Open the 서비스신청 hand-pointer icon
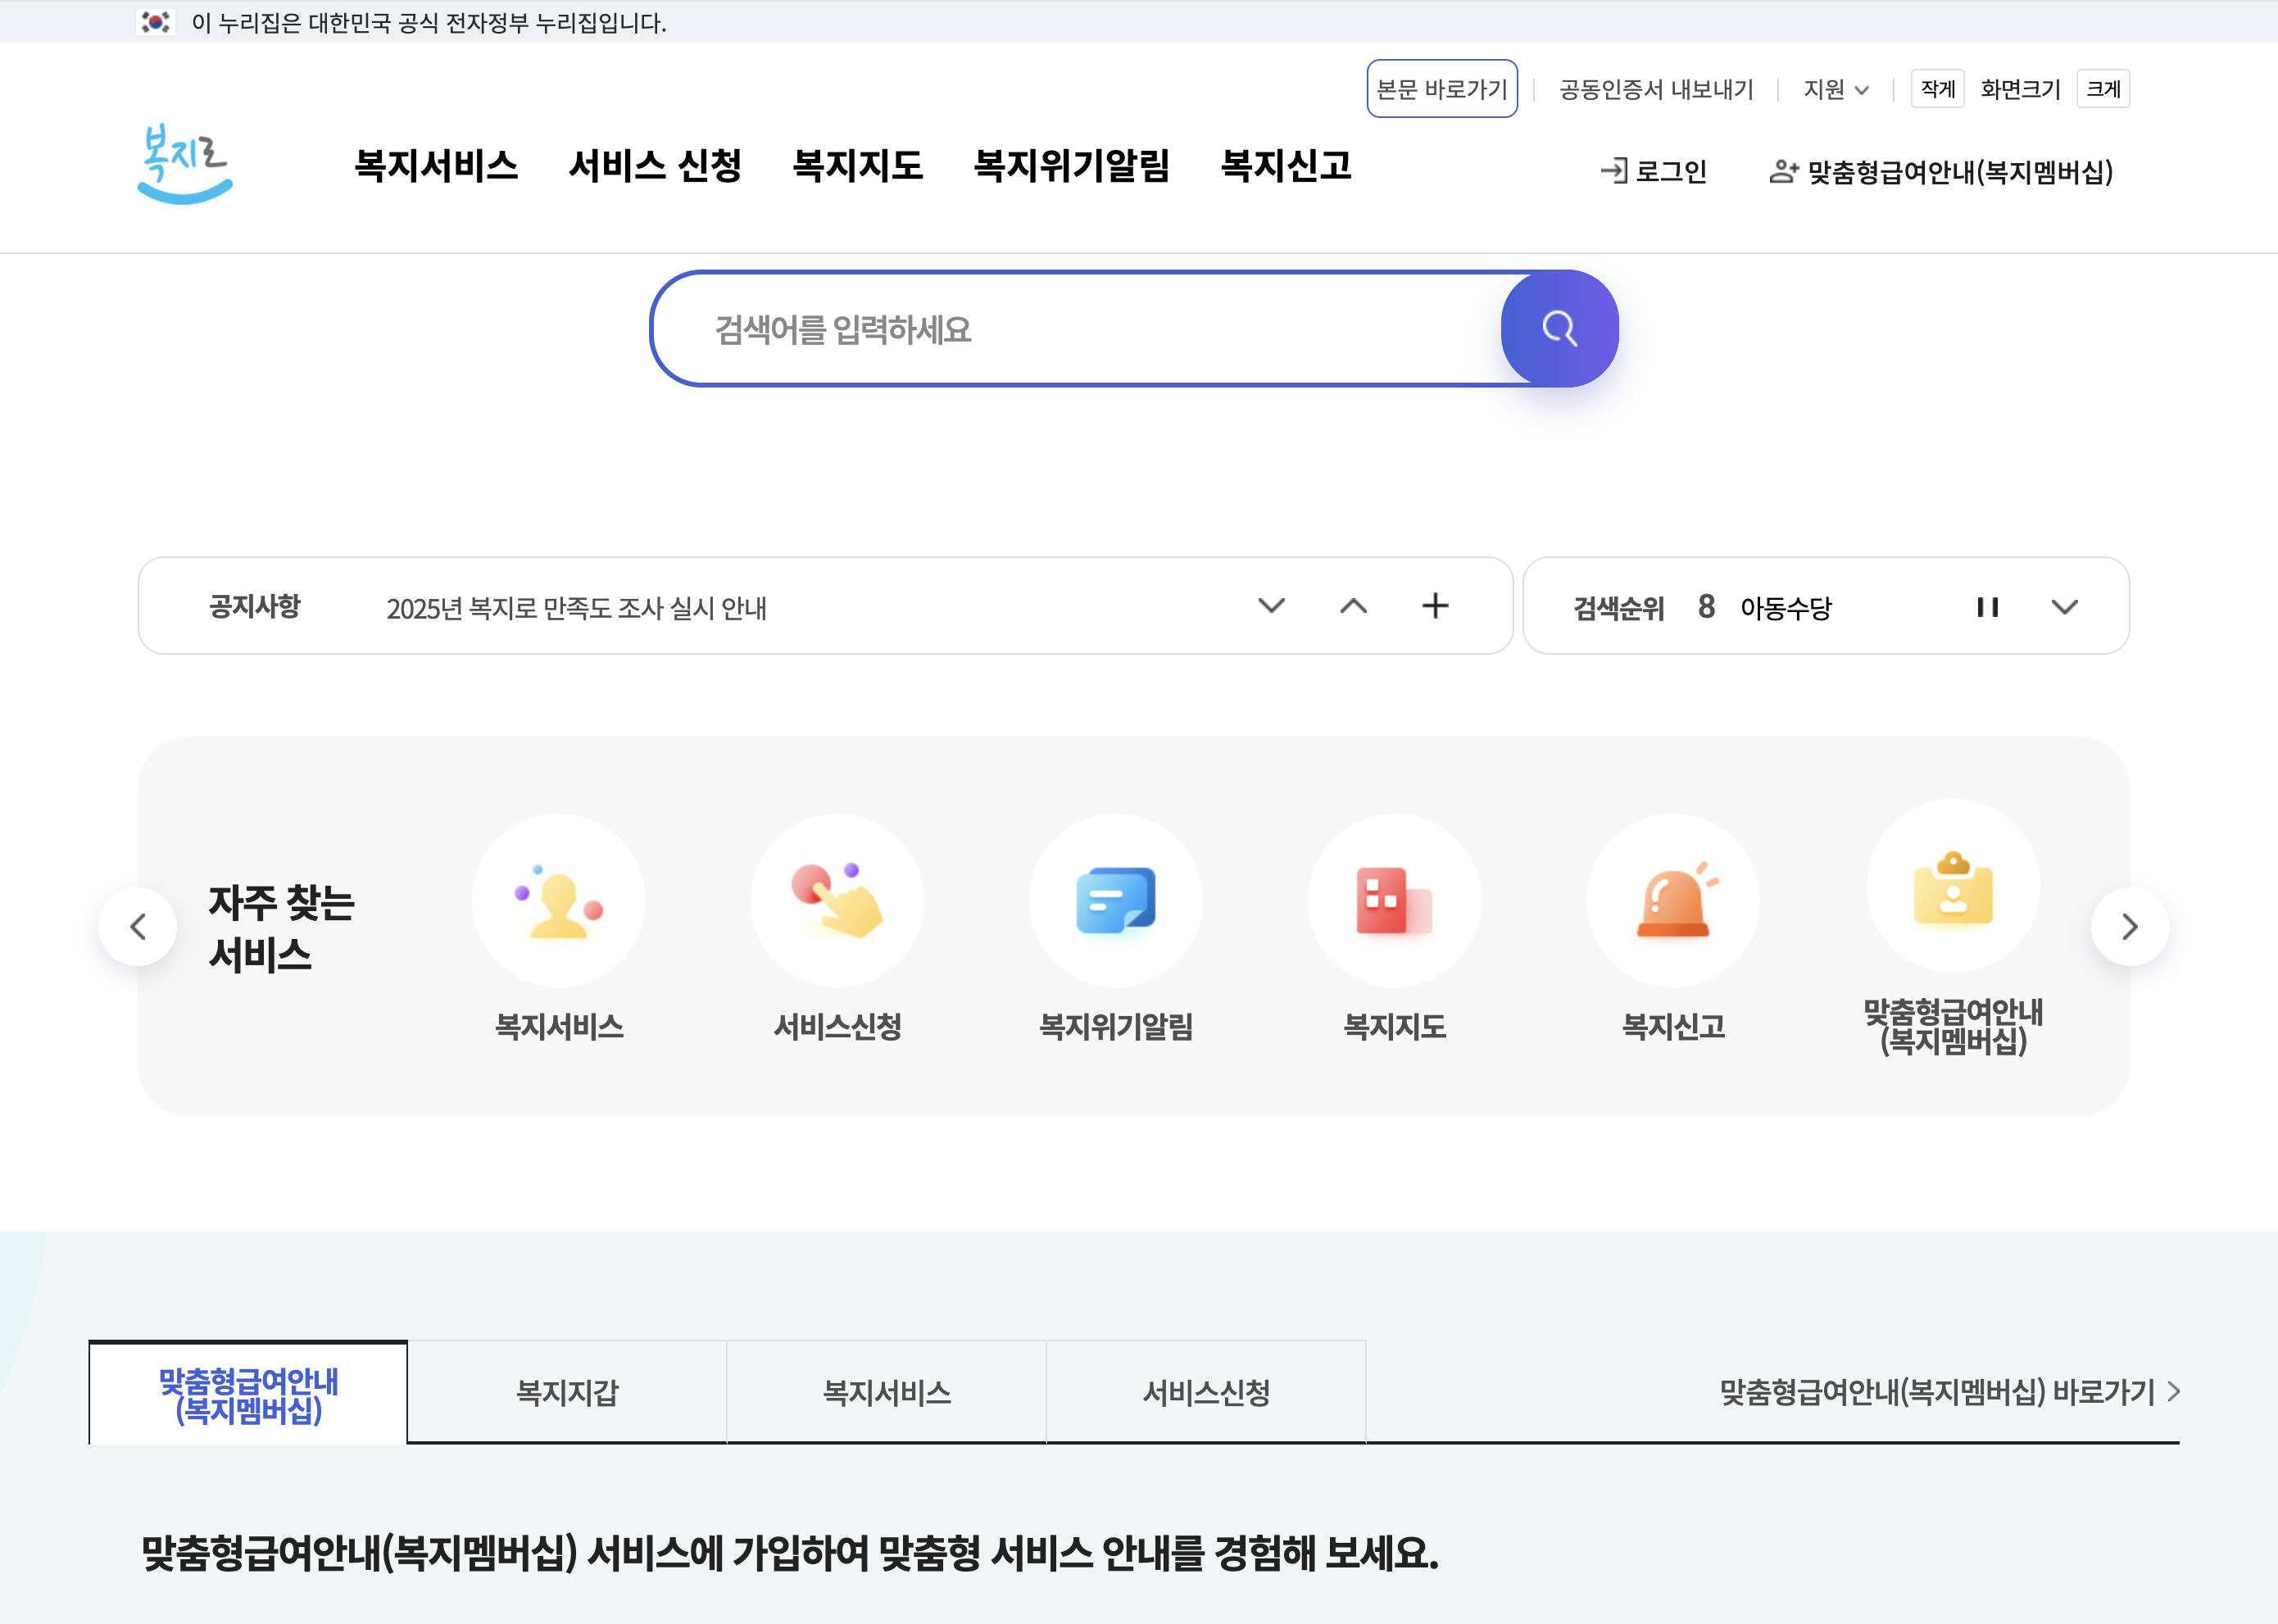Image resolution: width=2278 pixels, height=1624 pixels. (x=837, y=900)
